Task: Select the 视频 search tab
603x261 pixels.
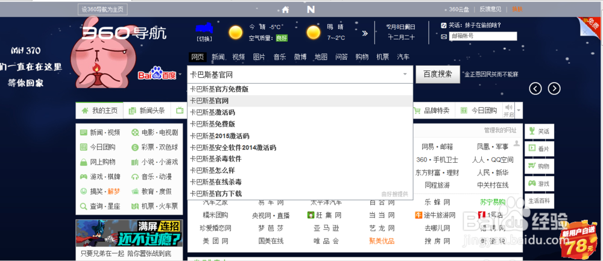Action: pyautogui.click(x=238, y=57)
